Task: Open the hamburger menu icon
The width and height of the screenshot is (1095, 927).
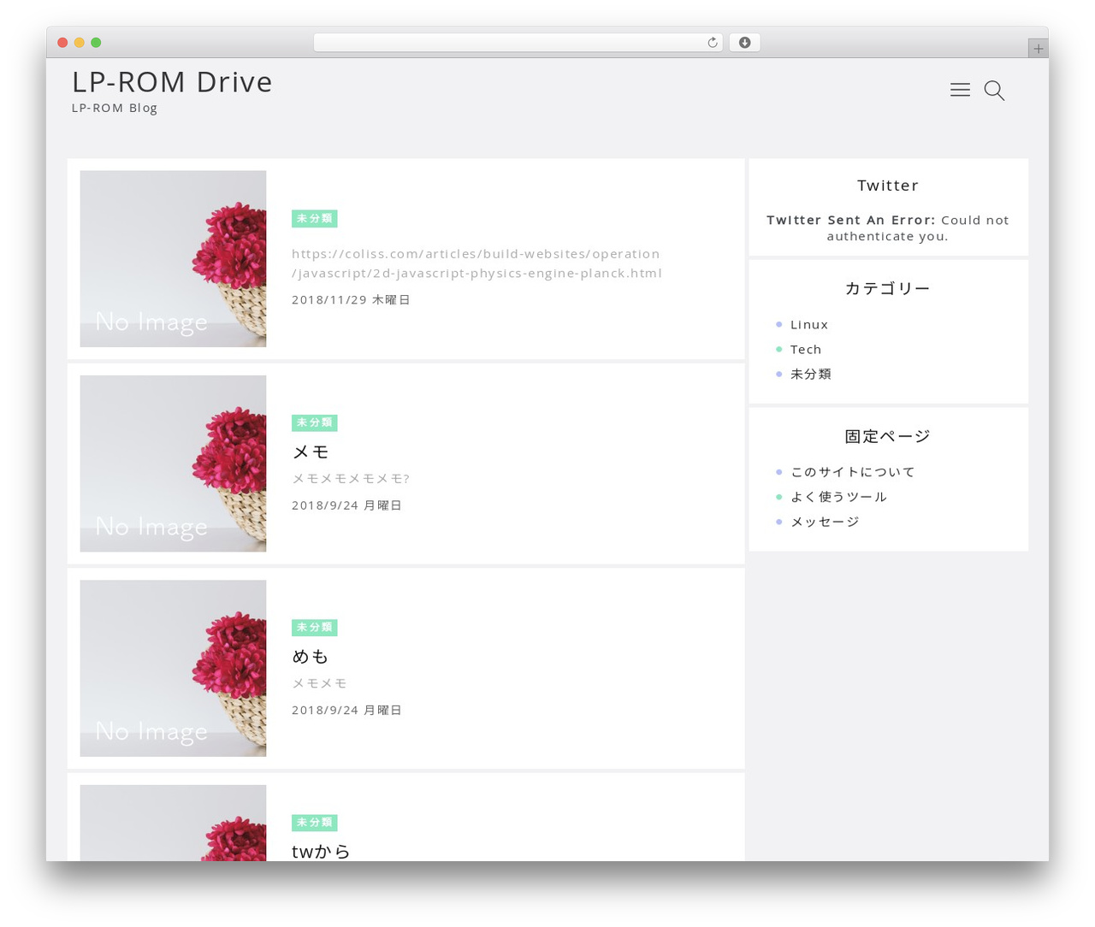Action: (960, 90)
